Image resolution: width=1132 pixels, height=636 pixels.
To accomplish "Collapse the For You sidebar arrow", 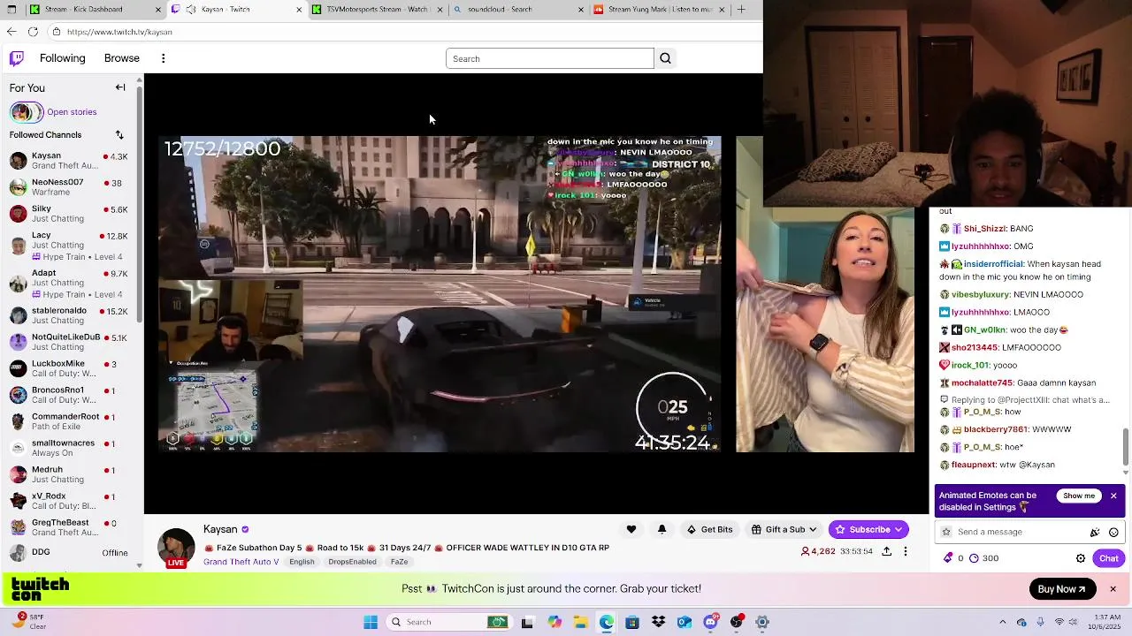I will pyautogui.click(x=120, y=87).
